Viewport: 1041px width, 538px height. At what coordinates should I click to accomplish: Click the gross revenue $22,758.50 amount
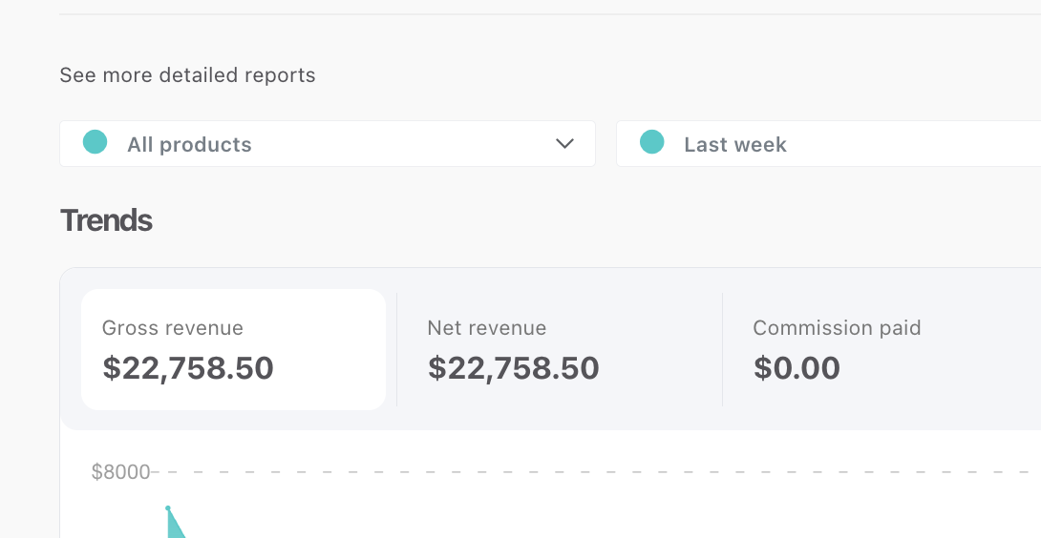(188, 368)
